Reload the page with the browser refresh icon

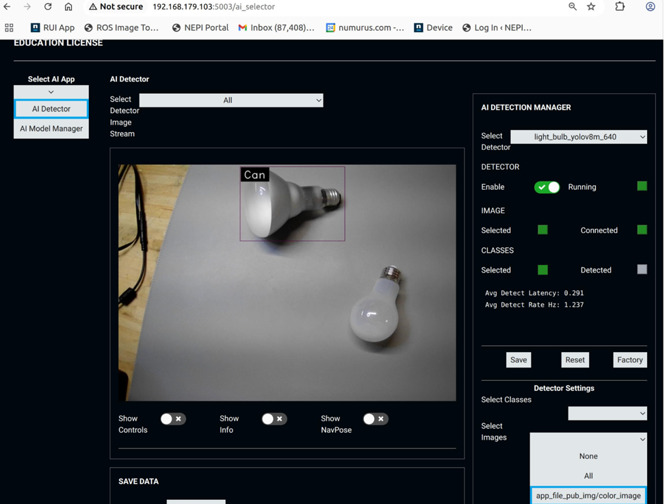[x=48, y=7]
